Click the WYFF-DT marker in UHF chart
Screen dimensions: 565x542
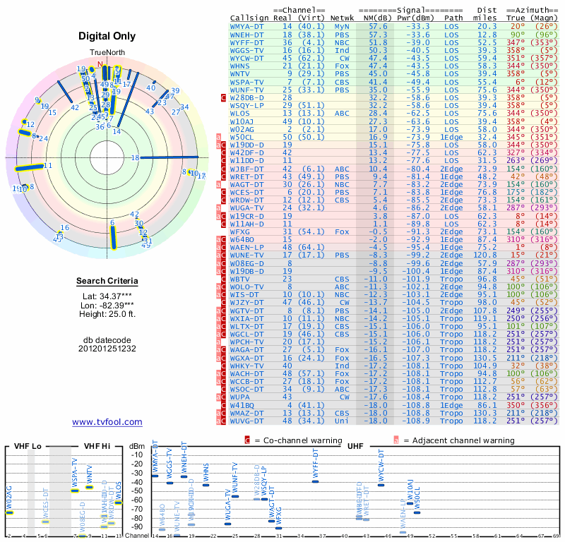[x=315, y=481]
